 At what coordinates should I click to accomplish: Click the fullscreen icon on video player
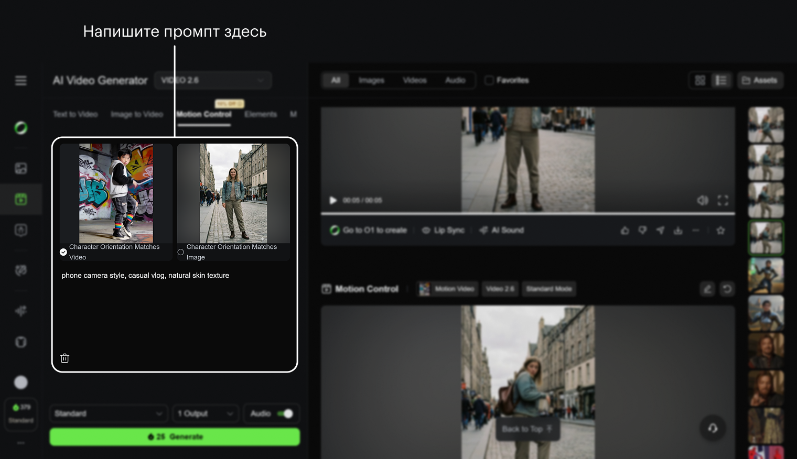pos(723,200)
